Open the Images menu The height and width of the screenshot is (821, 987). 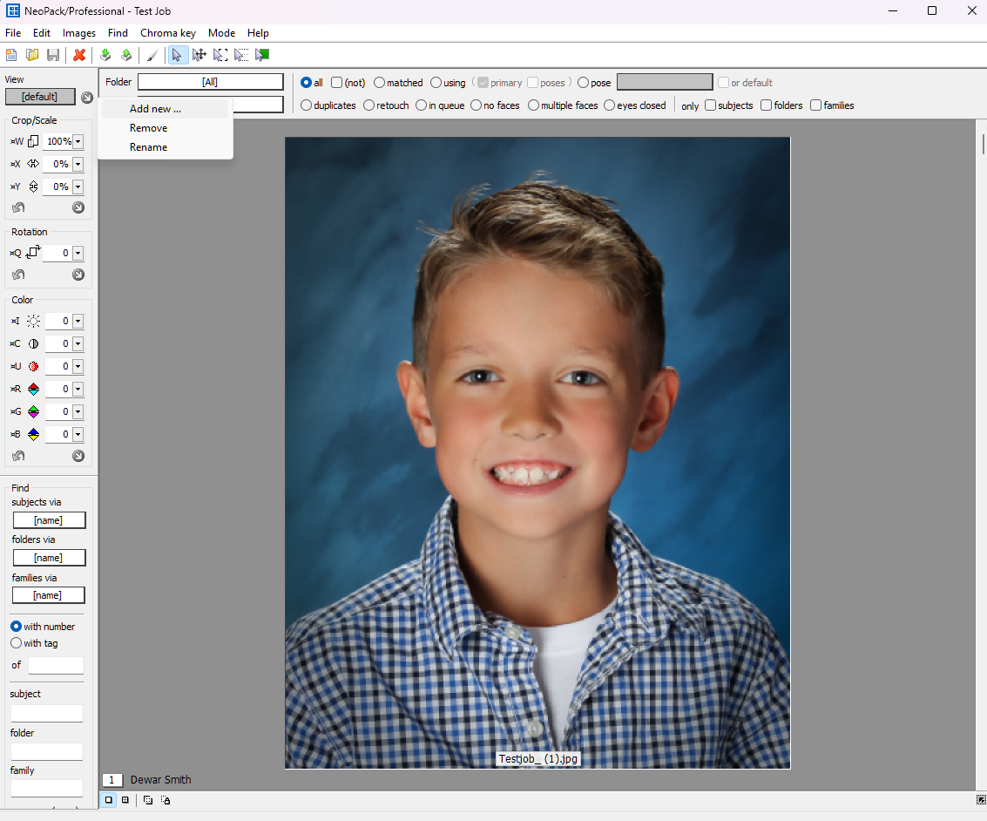pyautogui.click(x=79, y=33)
